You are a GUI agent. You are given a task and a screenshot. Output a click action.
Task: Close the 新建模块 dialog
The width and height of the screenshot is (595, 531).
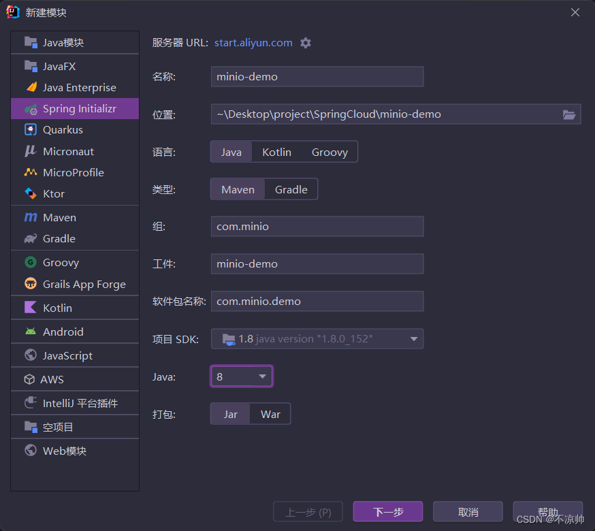pos(575,12)
